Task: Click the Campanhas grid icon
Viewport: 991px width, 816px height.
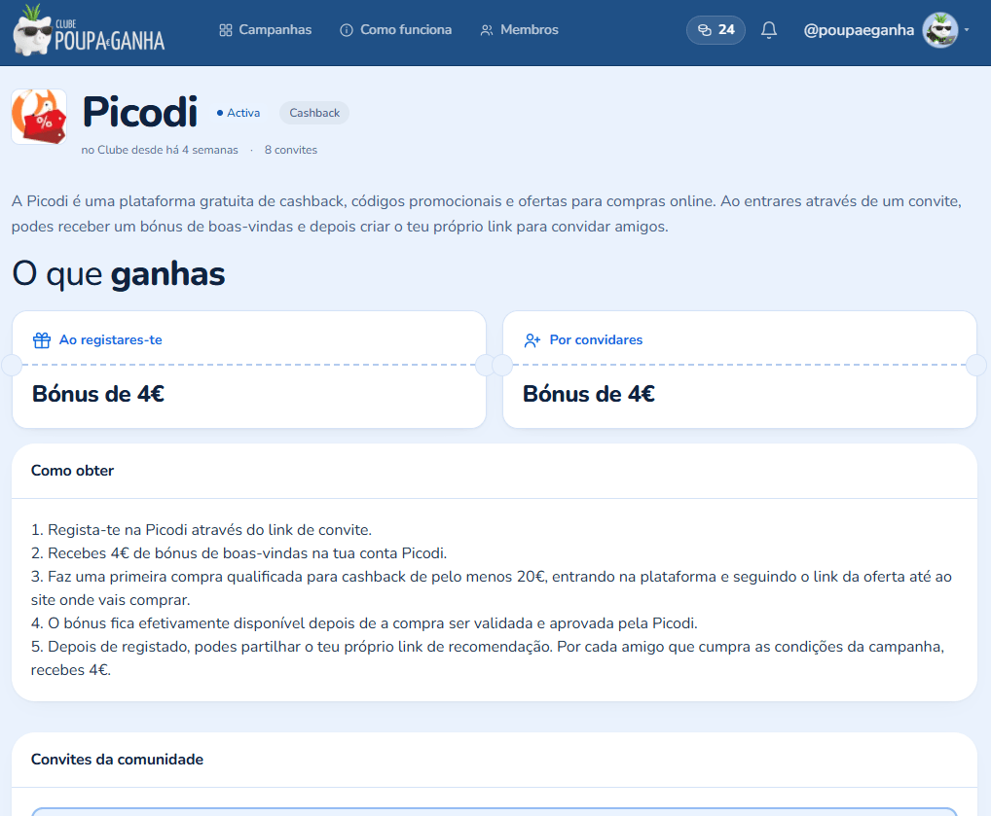Action: pos(226,30)
